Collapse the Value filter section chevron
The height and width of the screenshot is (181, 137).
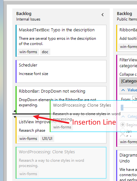tap(123, 90)
